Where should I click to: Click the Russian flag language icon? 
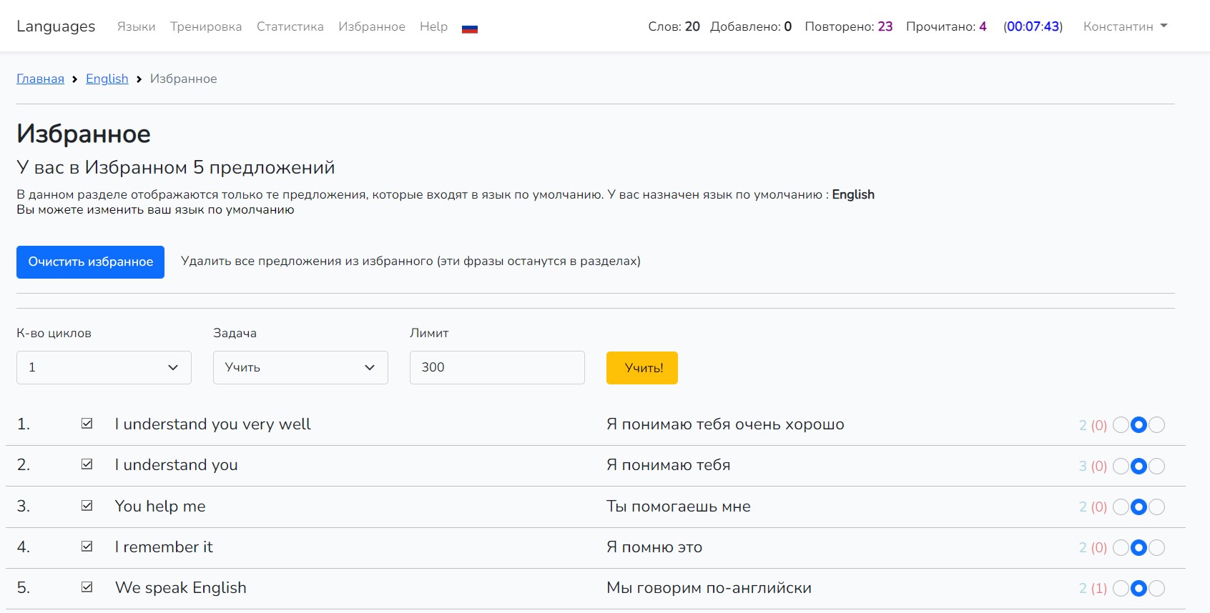469,29
